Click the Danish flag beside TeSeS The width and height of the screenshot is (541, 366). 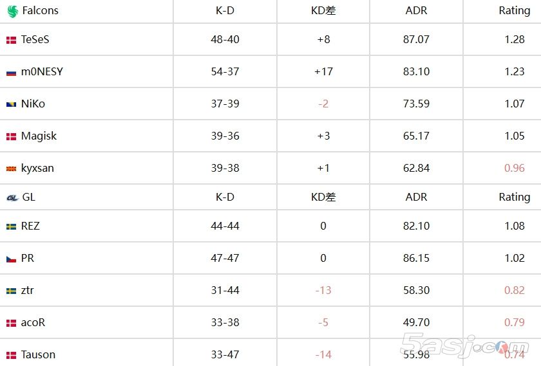tap(11, 40)
